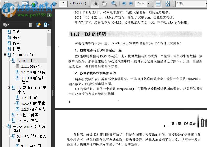Image resolution: width=207 pixels, height=147 pixels.
Task: Click the heading 2. 数据转换和绘制是独立的
Action: point(95,73)
